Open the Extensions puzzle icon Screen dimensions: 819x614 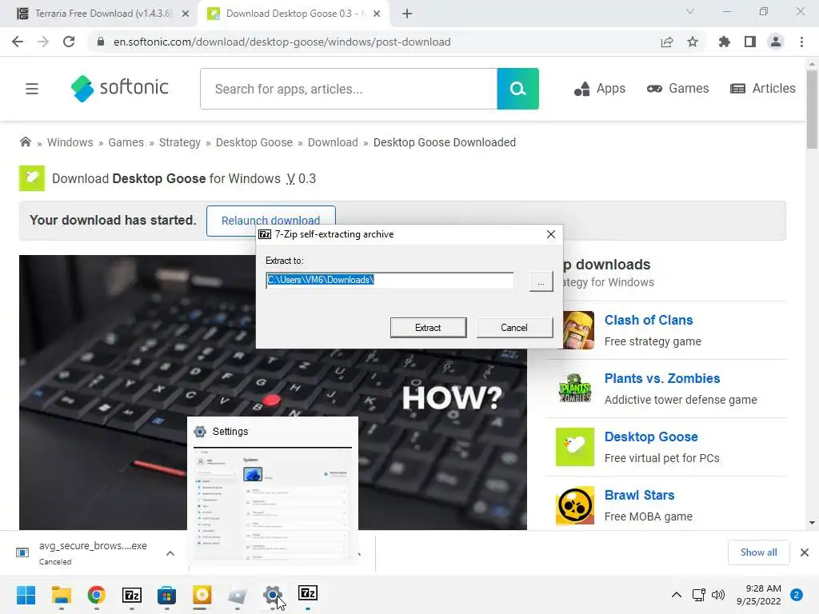coord(724,42)
